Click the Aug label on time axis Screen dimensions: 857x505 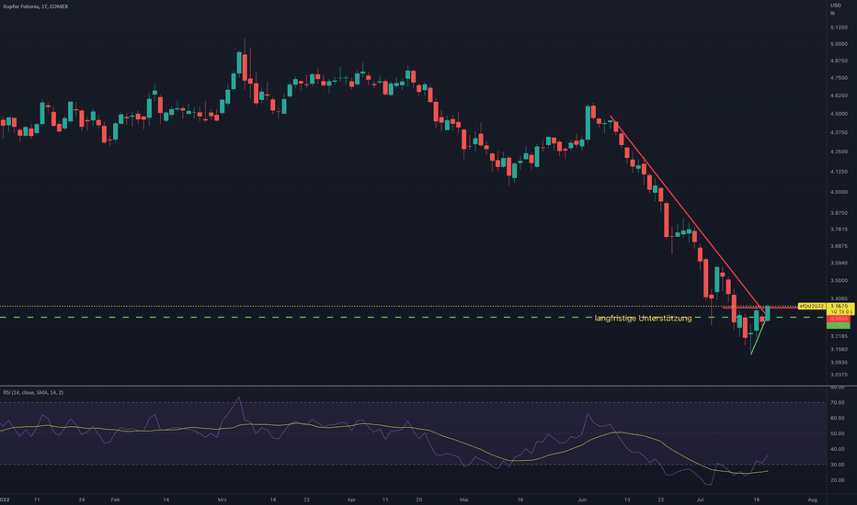pyautogui.click(x=813, y=499)
